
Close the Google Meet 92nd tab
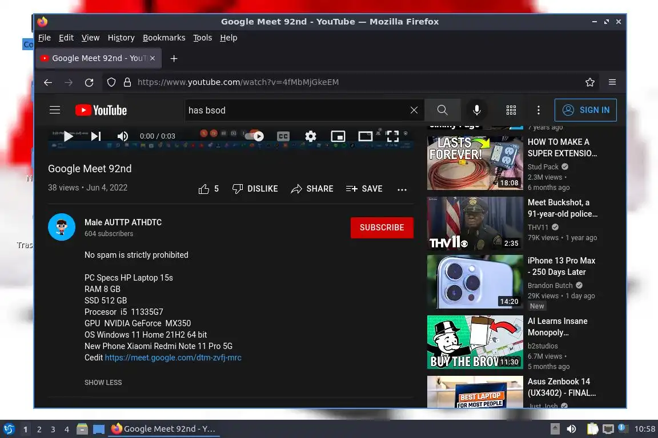(153, 58)
